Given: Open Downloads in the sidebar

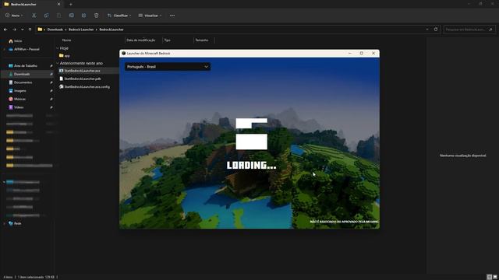Looking at the screenshot, I should point(19,74).
